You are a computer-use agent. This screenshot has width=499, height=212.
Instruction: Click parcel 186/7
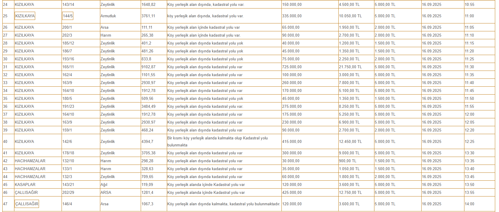click(67, 51)
